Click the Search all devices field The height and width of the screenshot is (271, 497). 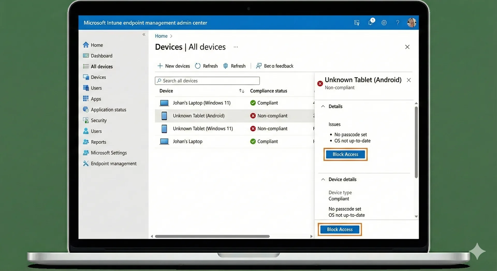click(x=207, y=81)
